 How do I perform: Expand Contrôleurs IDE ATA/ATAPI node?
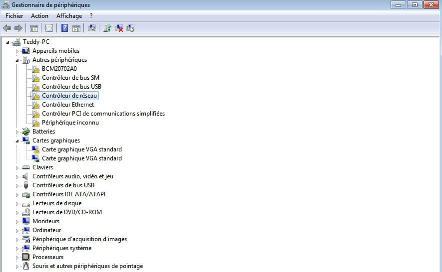17,195
